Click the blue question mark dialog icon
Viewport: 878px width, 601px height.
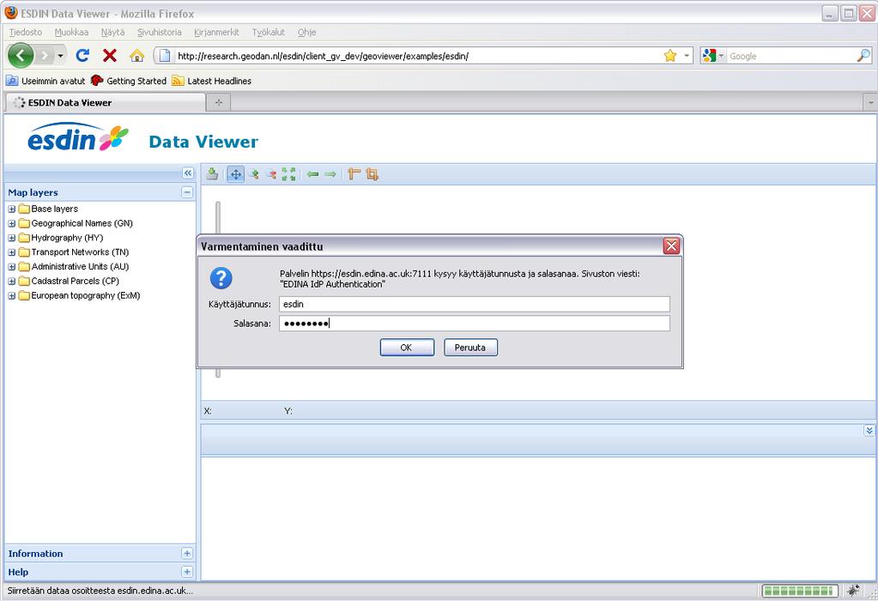221,278
